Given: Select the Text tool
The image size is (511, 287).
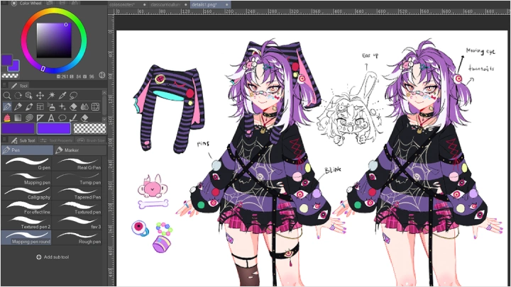Looking at the screenshot, I should click(x=51, y=118).
